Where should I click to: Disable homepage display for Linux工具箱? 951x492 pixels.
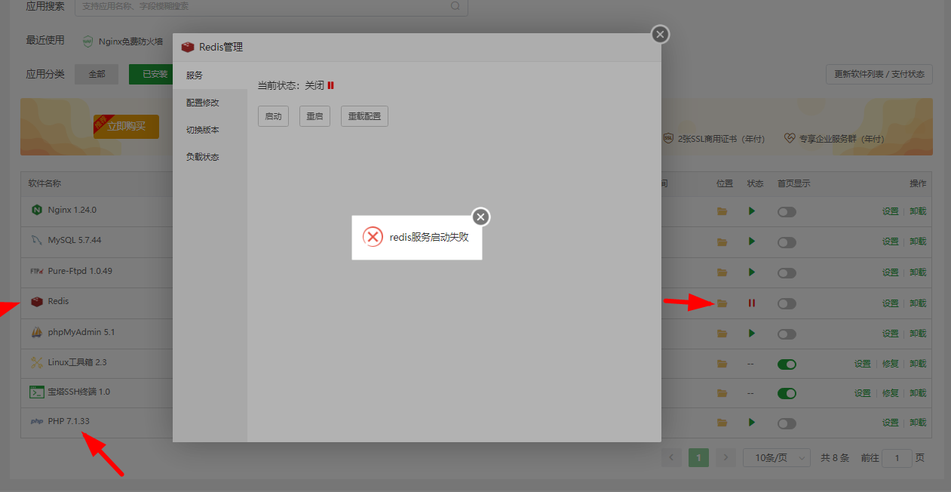tap(787, 364)
